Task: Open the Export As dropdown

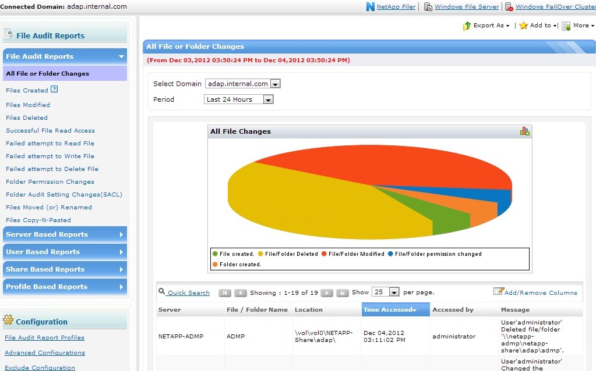Action: click(x=486, y=26)
